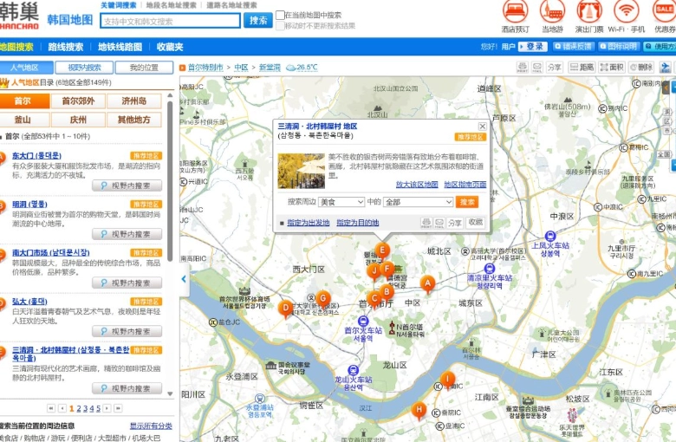676x442 pixels.
Task: Click the 登录 login button
Action: tap(533, 46)
